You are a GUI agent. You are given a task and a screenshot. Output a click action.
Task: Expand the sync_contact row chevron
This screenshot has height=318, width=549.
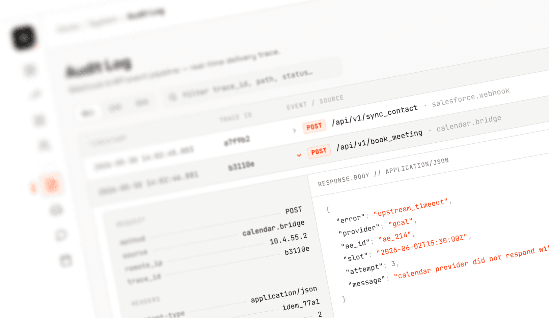coord(294,131)
